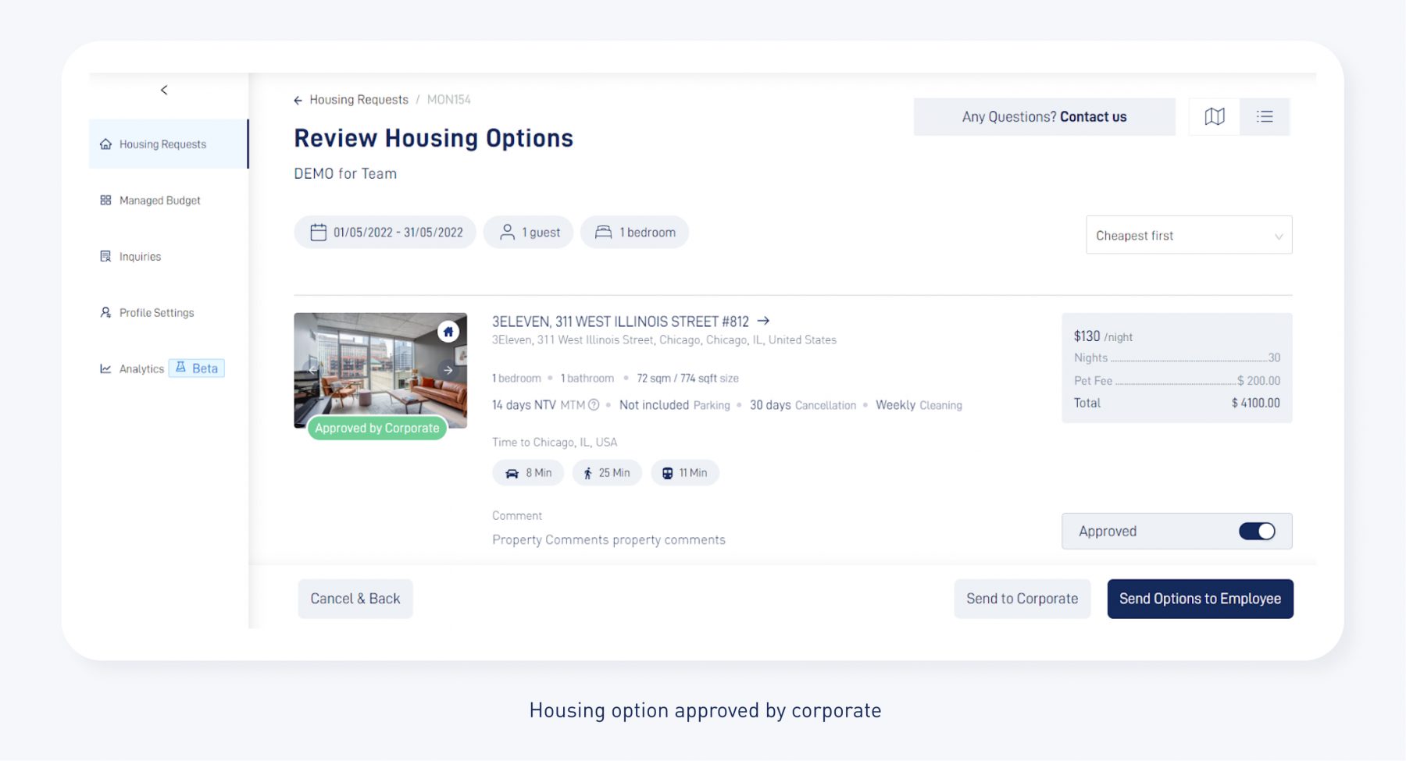Toggle the Approved switch off
The width and height of the screenshot is (1406, 761).
(1256, 532)
